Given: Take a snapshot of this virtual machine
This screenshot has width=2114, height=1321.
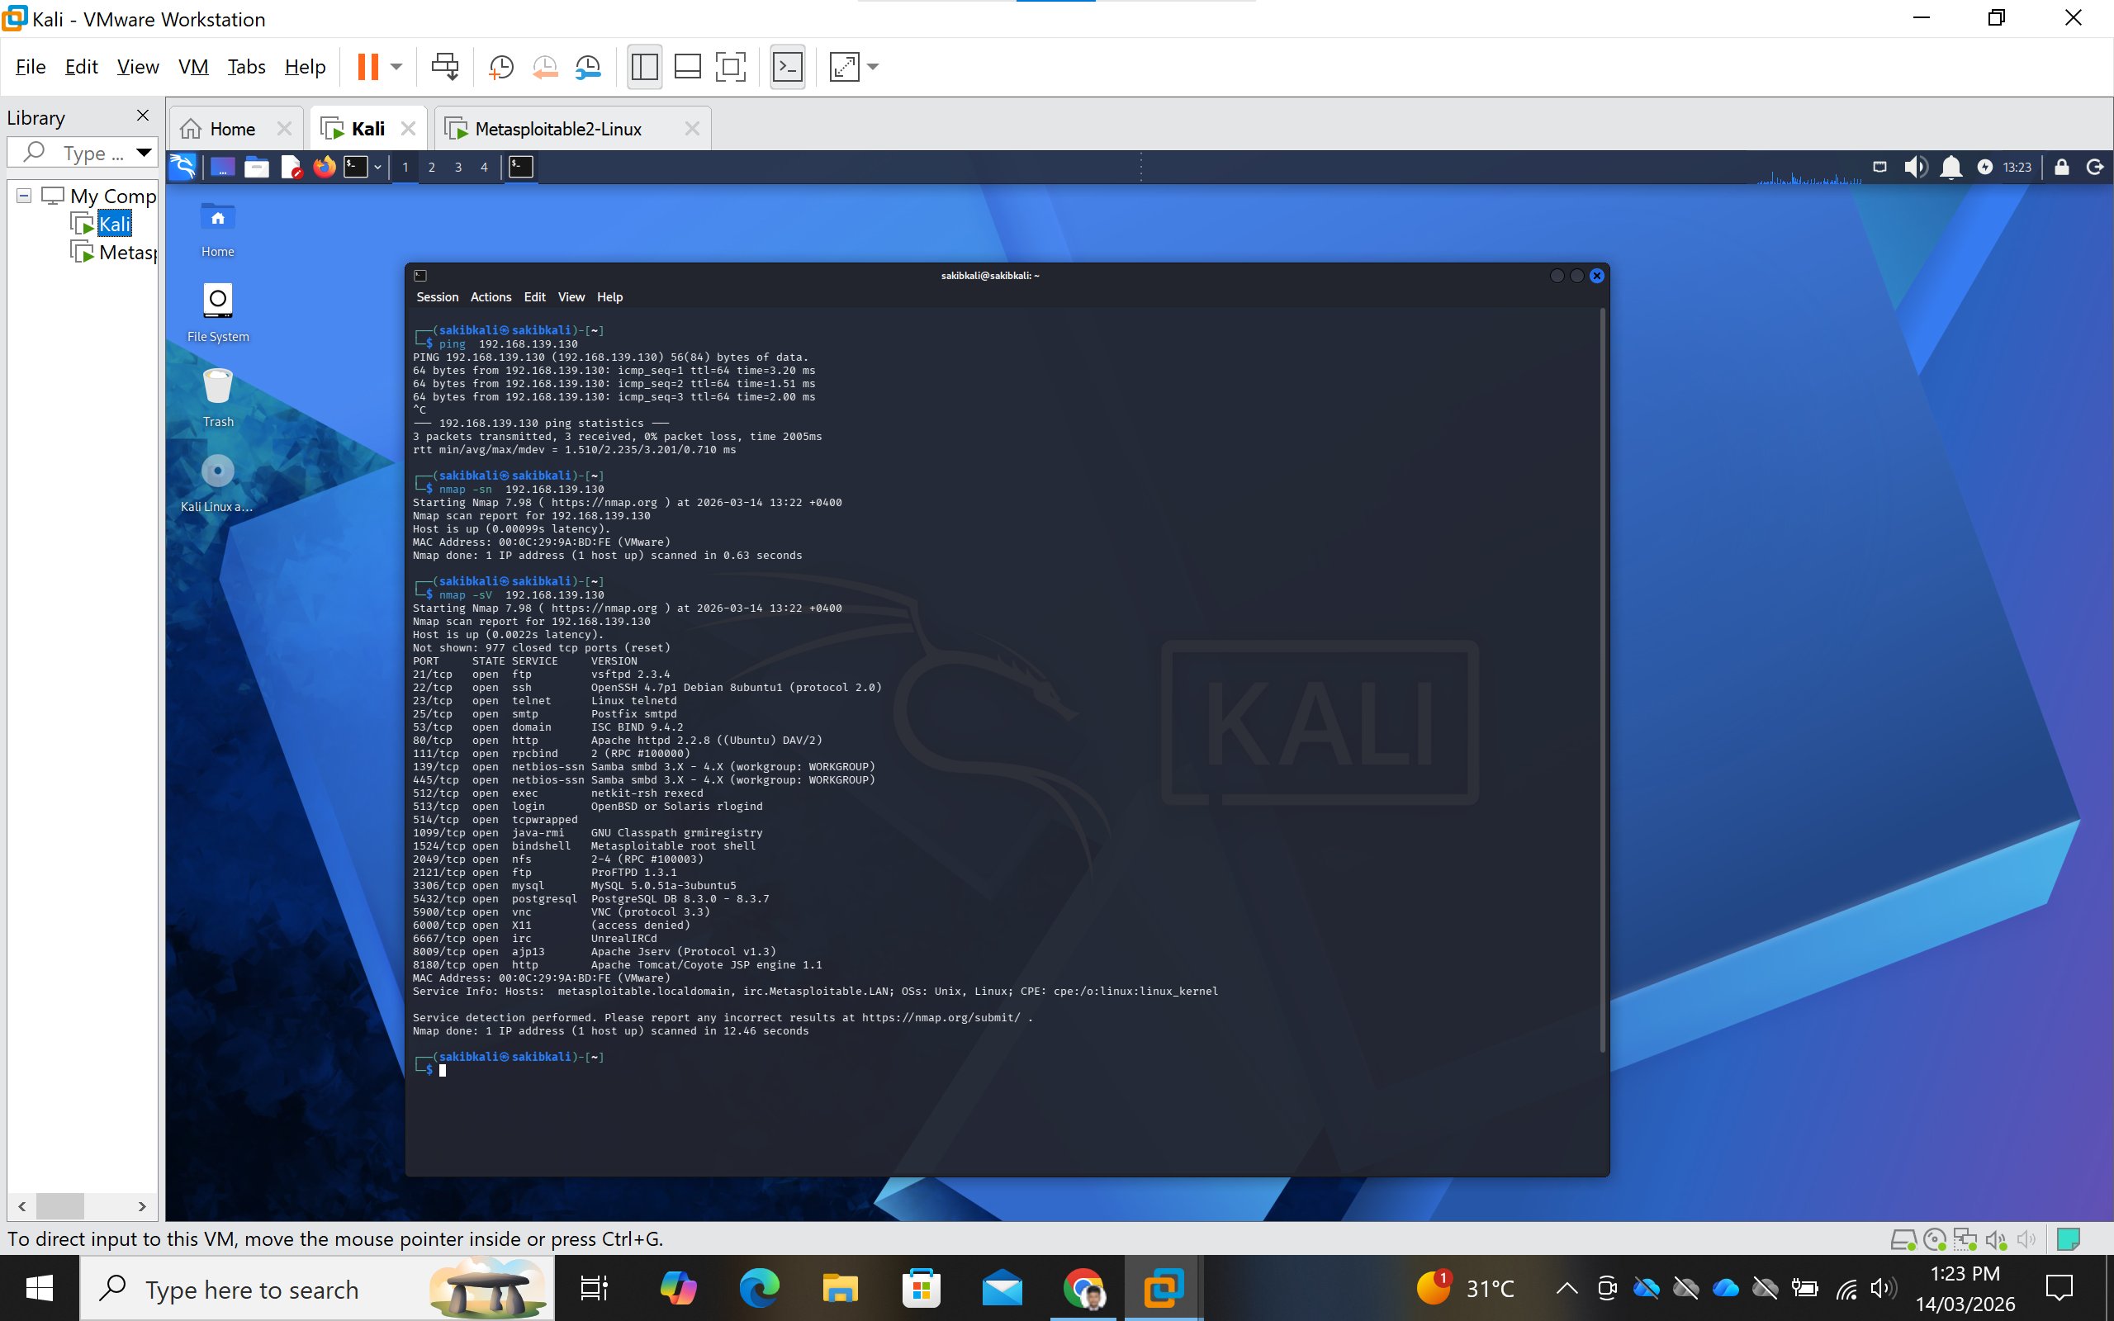Looking at the screenshot, I should point(500,67).
